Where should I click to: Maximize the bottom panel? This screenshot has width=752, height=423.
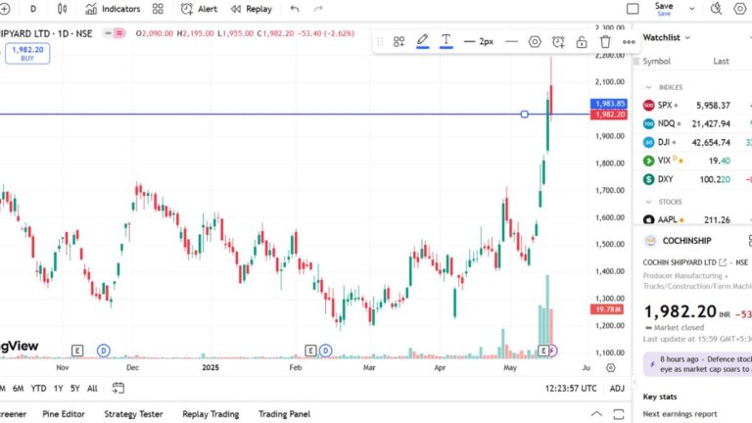[619, 414]
